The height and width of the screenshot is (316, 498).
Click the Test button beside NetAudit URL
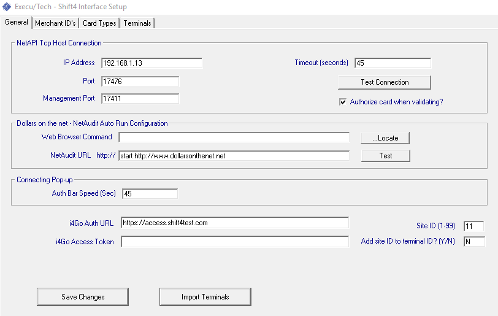pos(386,156)
